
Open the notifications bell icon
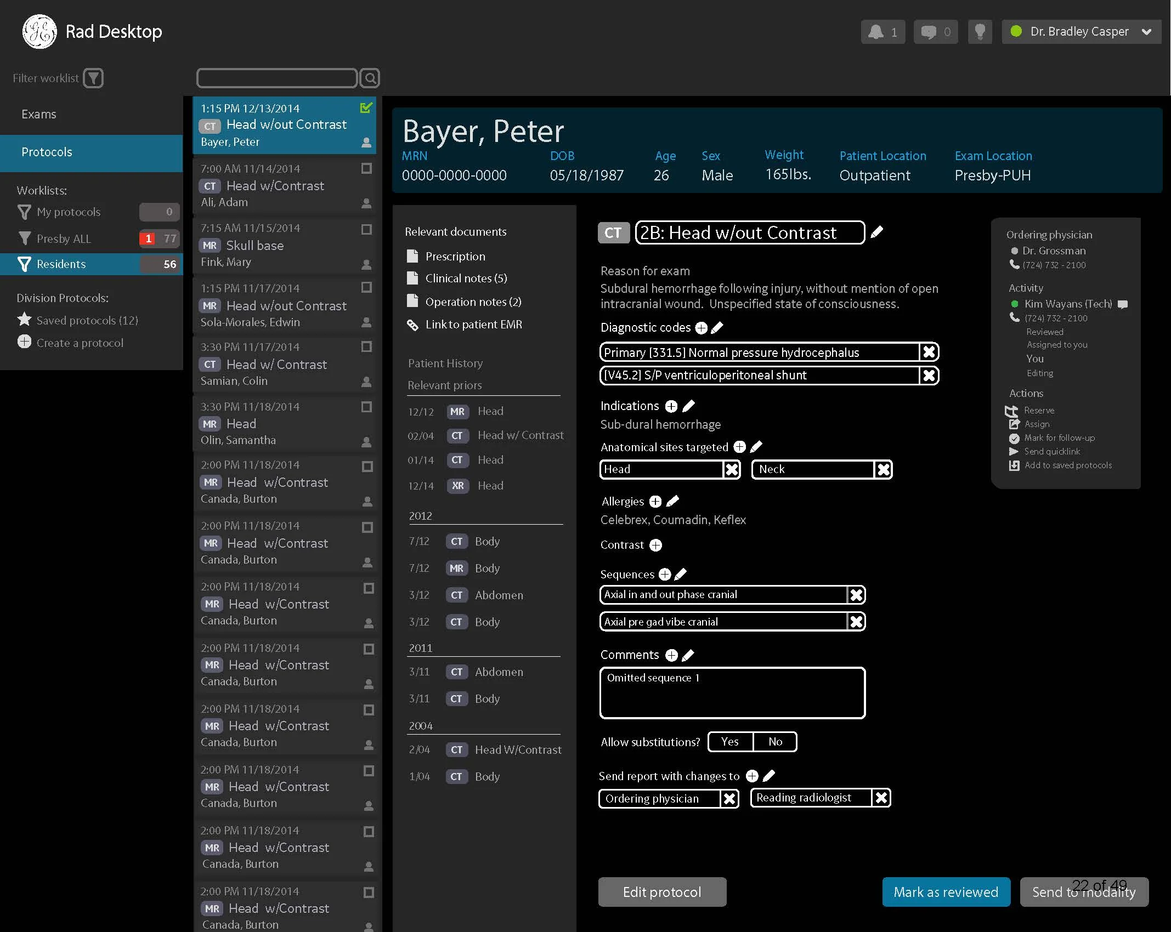[x=883, y=32]
